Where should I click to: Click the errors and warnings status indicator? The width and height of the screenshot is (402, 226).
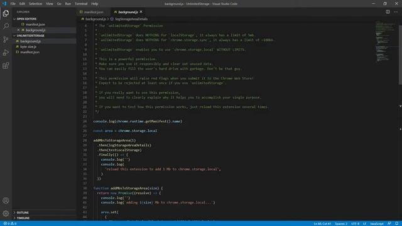click(10, 223)
